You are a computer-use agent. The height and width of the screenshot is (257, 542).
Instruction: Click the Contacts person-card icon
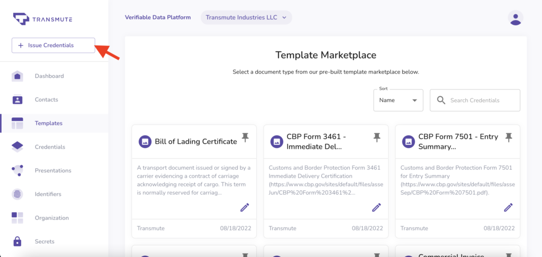tap(17, 99)
